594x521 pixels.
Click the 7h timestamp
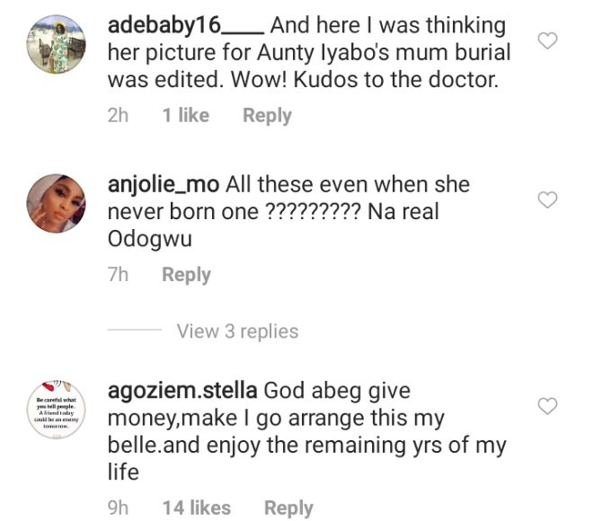pos(118,275)
